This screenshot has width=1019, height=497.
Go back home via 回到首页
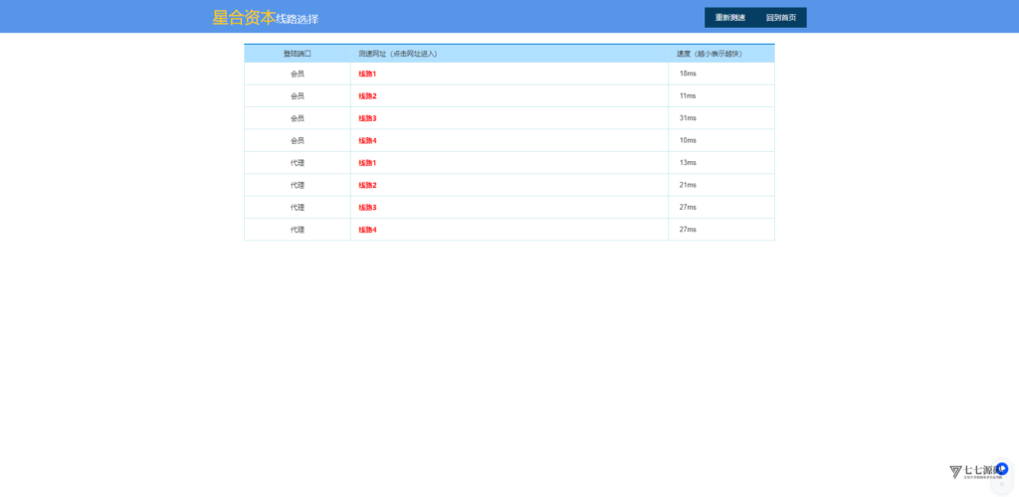780,18
